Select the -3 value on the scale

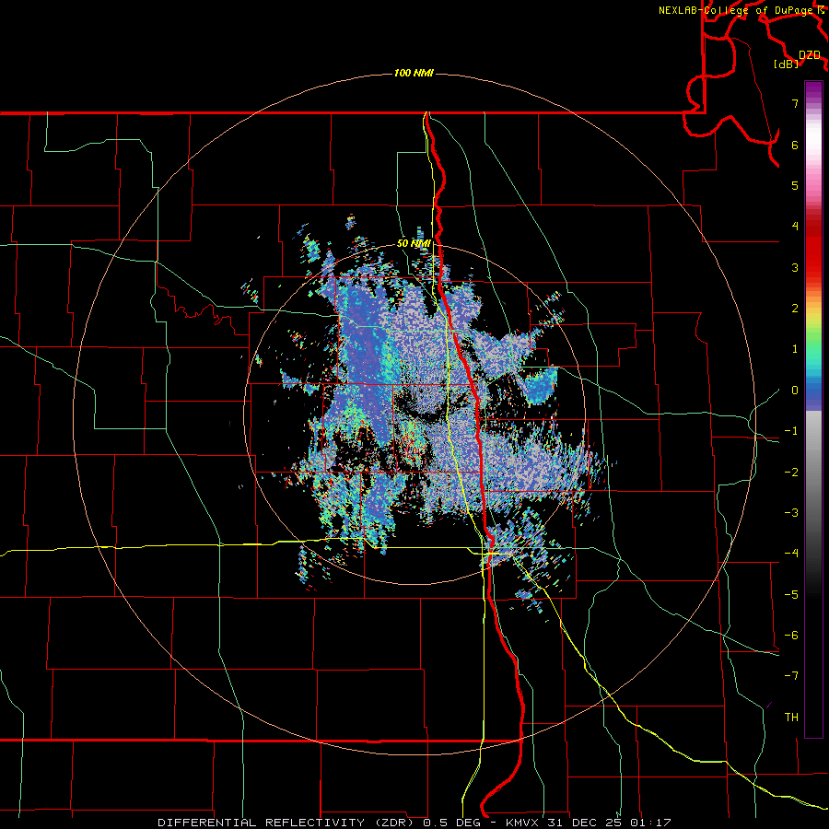click(791, 513)
